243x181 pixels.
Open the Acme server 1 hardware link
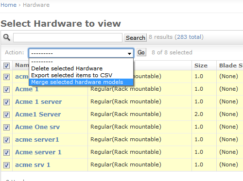click(x=38, y=152)
